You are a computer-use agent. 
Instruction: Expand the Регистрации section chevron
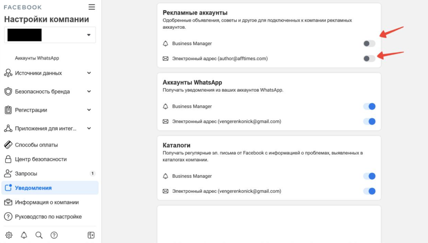tap(89, 110)
